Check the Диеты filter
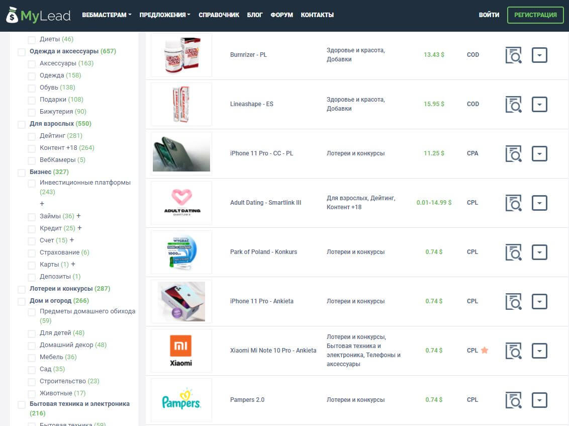 click(x=32, y=40)
